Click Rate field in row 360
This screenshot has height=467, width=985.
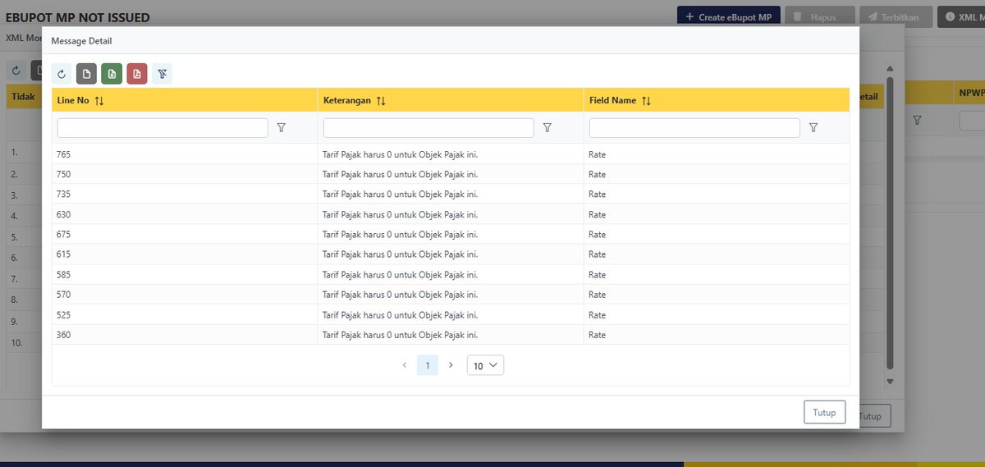coord(597,335)
